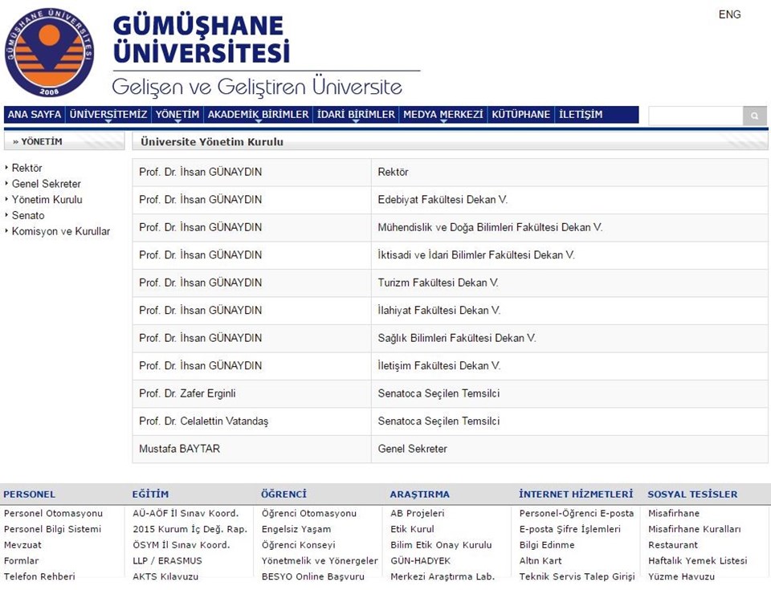This screenshot has height=590, width=771.
Task: Open AKTS Kılavuzu link
Action: tap(165, 576)
